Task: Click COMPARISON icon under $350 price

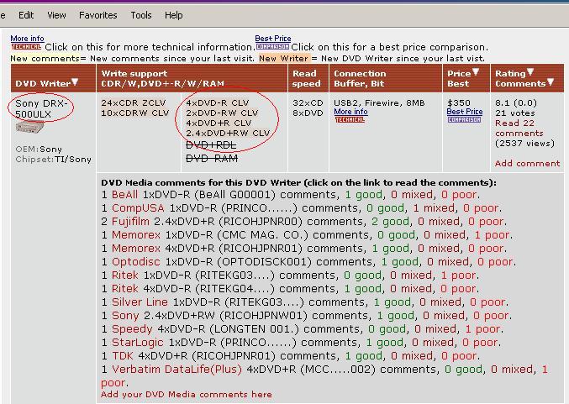Action: pyautogui.click(x=465, y=119)
